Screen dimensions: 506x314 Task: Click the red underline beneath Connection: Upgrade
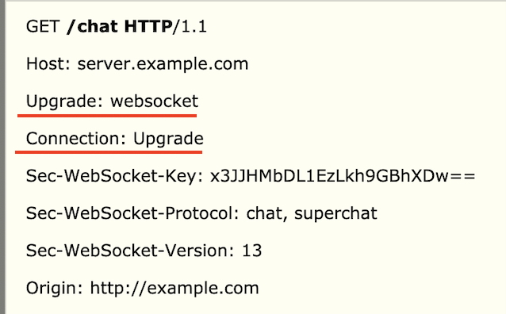109,151
